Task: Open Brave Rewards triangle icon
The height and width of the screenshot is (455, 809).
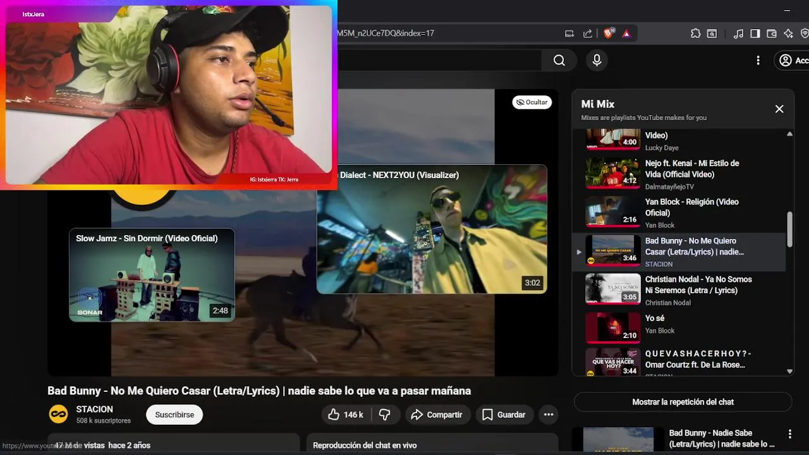Action: [626, 33]
